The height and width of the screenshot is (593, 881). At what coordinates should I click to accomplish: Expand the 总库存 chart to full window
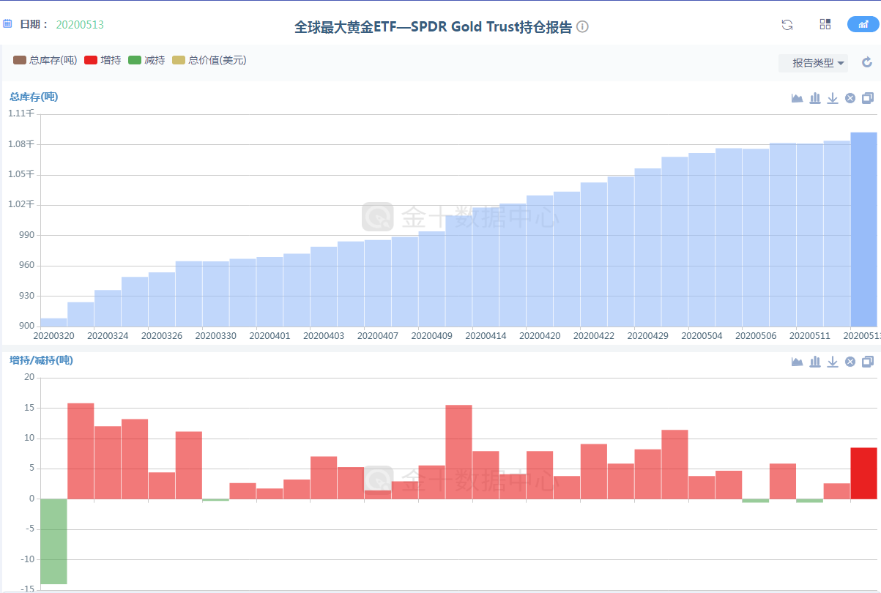tap(868, 98)
